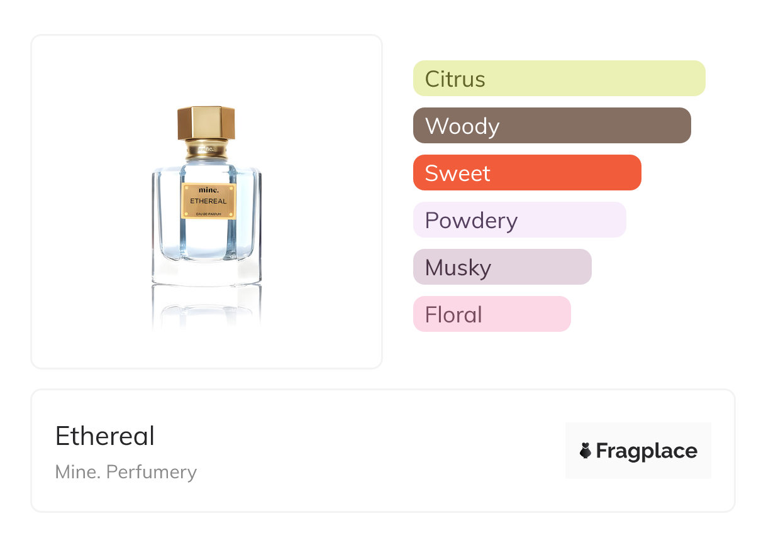Select the pink Floral accord bar

491,314
